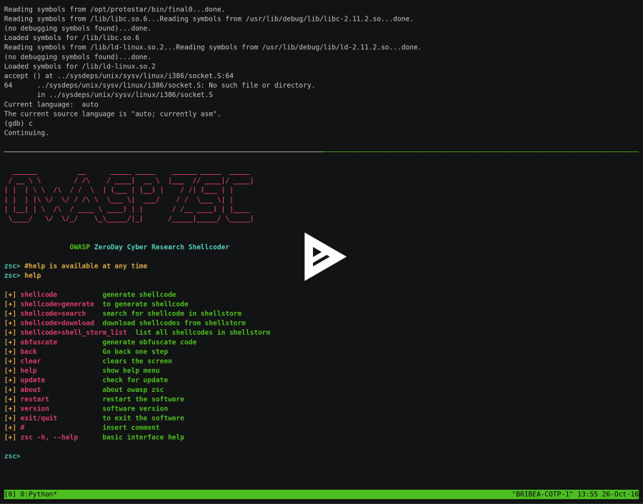The image size is (643, 504).
Task: Click the 'zsc -h, --help' entry
Action: (x=49, y=437)
